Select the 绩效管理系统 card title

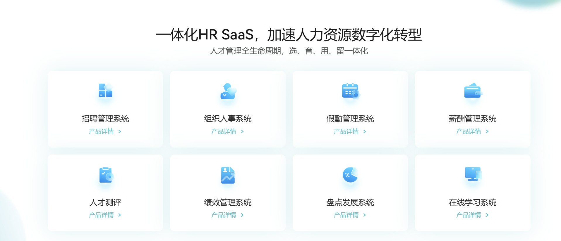228,202
